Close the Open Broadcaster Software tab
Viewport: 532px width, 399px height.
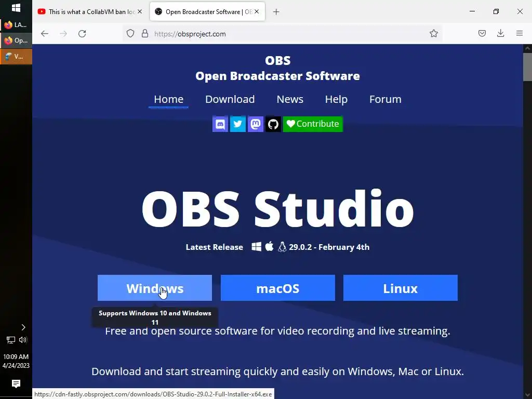coord(257,11)
